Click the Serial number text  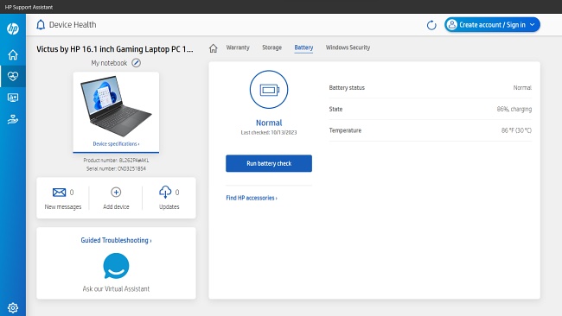pos(116,168)
